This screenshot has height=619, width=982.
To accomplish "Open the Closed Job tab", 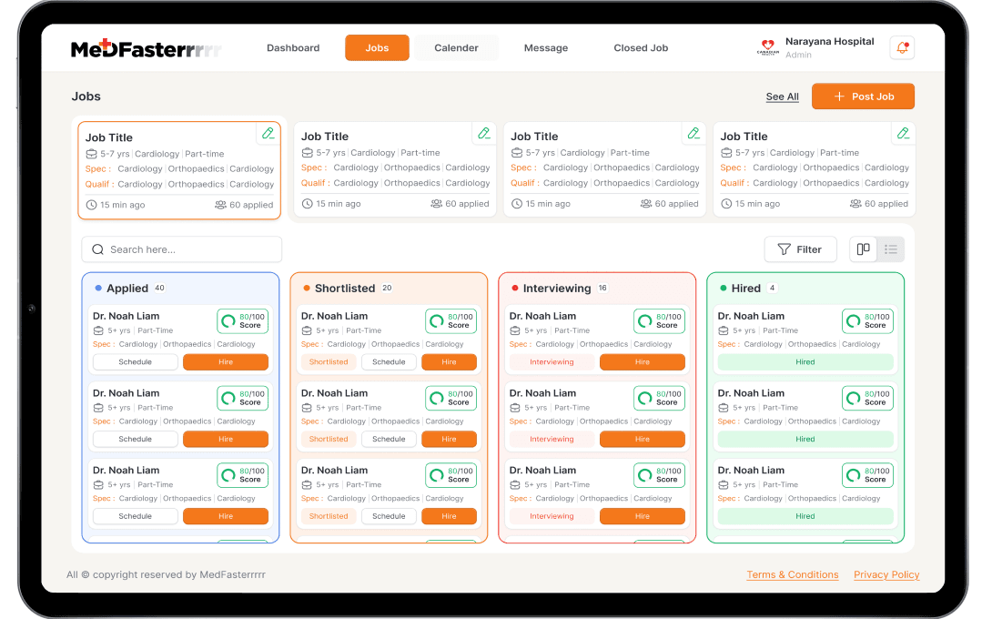I will pos(641,48).
